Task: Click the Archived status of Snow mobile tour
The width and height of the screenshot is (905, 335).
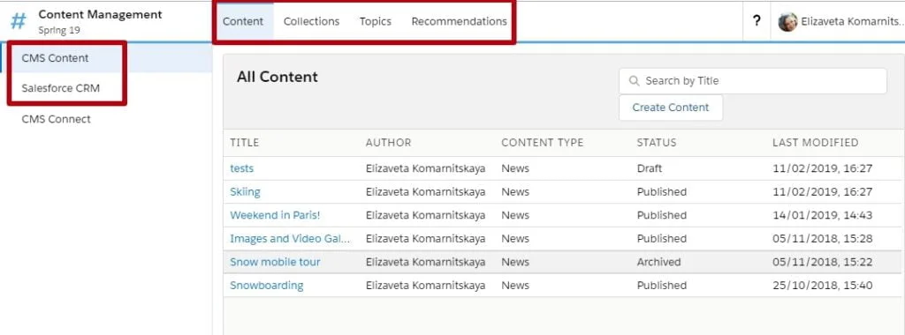Action: pyautogui.click(x=658, y=262)
